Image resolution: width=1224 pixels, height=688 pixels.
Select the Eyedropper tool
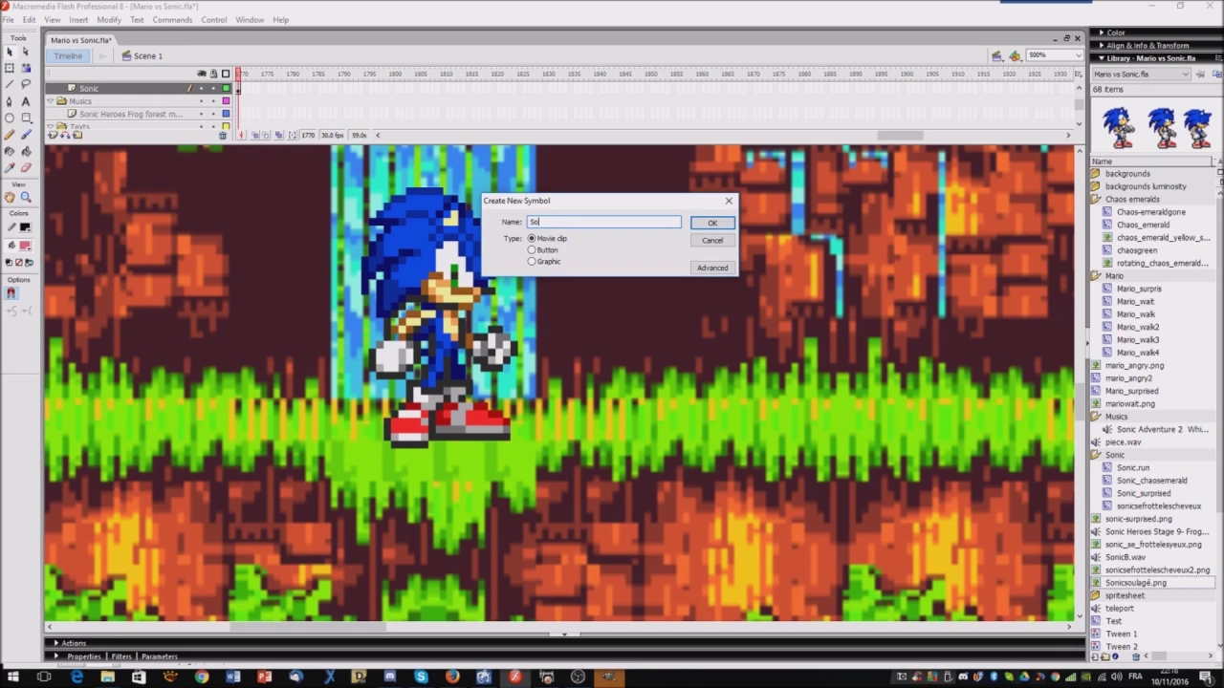click(x=10, y=167)
